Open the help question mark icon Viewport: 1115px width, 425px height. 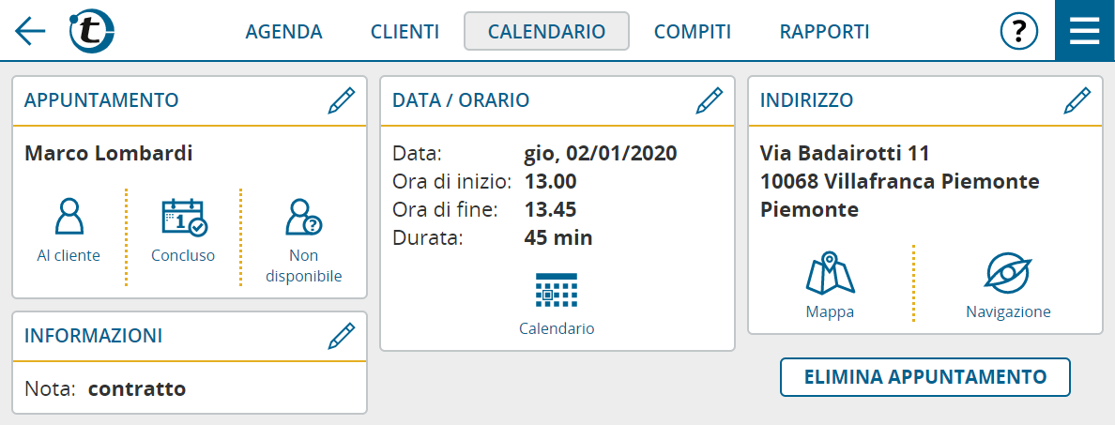coord(1019,31)
